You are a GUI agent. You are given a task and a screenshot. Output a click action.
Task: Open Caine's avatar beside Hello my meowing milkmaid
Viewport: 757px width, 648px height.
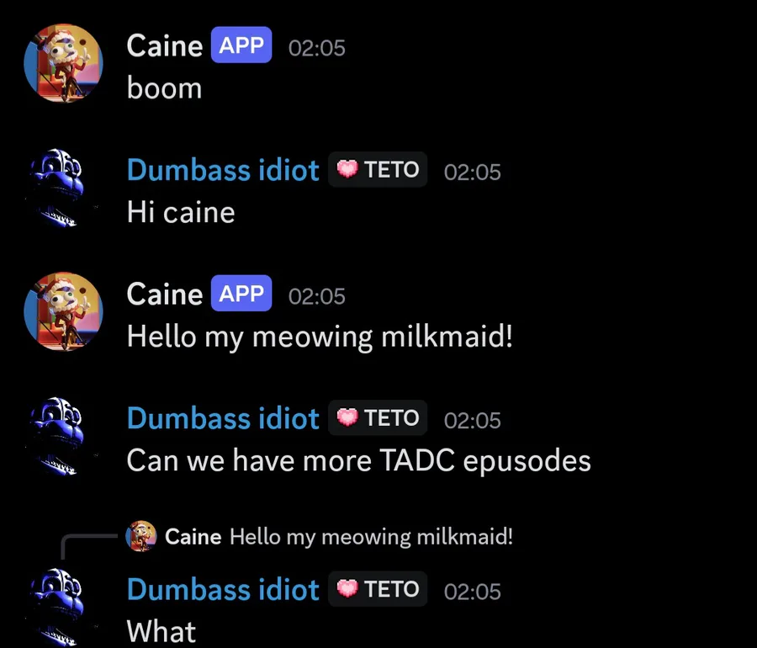[63, 311]
